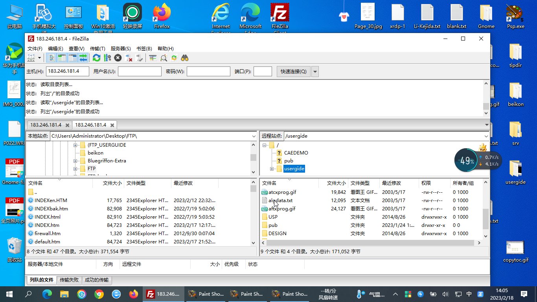The image size is (537, 302).
Task: Select the CAEDEMO remote folder
Action: (296, 153)
